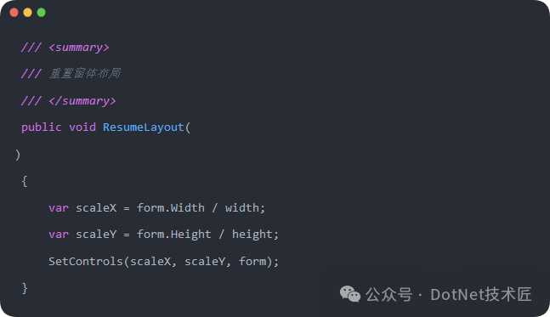Screen dimensions: 550x317
Task: Click the red close window dot
Action: point(14,13)
